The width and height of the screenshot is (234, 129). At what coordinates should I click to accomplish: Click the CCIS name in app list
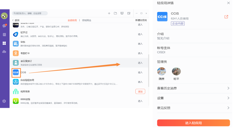point(23,72)
